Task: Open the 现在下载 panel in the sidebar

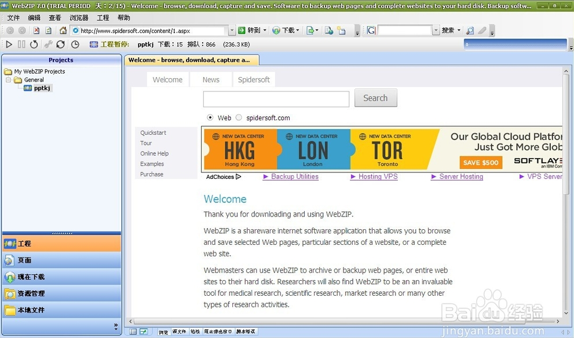Action: coord(61,277)
